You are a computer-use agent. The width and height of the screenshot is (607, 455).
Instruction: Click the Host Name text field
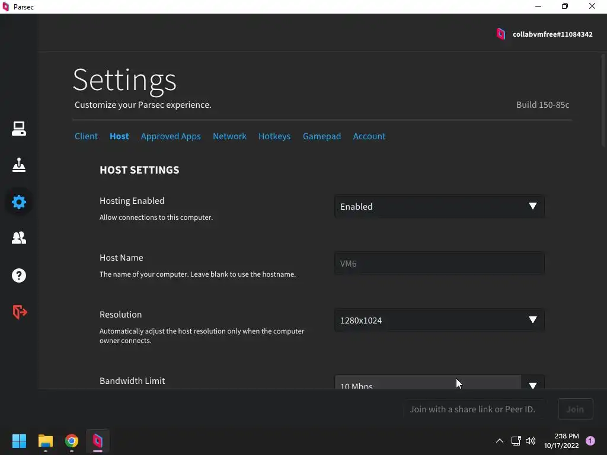pyautogui.click(x=439, y=263)
